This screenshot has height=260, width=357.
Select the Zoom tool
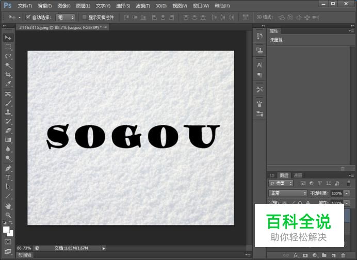8,215
